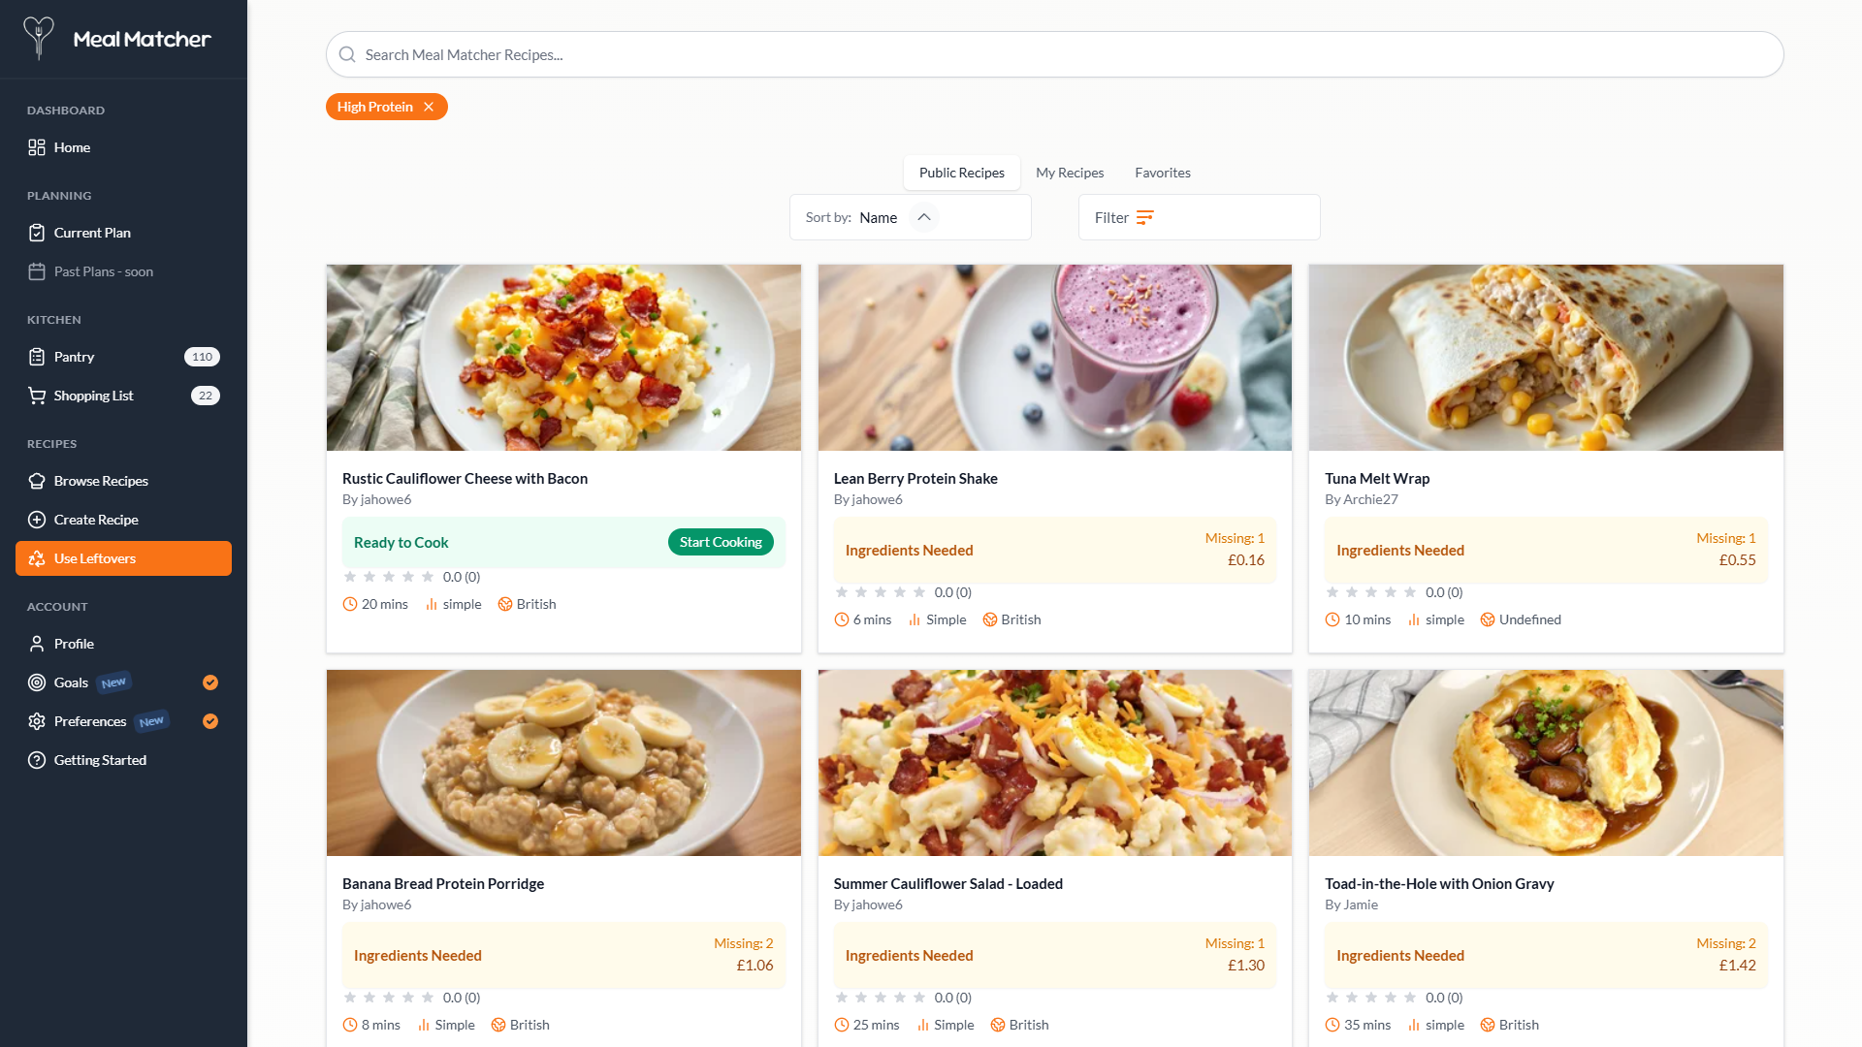Remove the High Protein filter tag
The height and width of the screenshot is (1047, 1862).
[429, 107]
